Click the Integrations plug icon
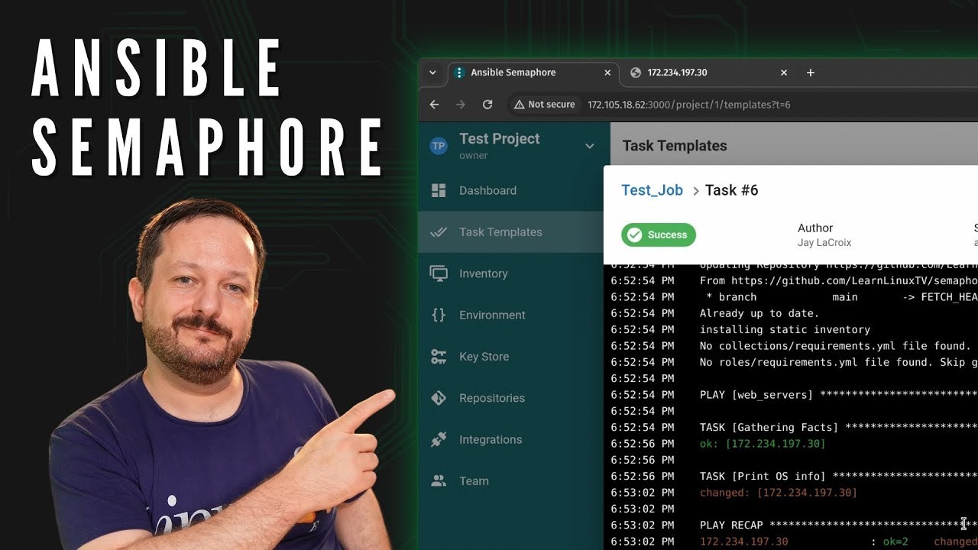 coord(439,439)
